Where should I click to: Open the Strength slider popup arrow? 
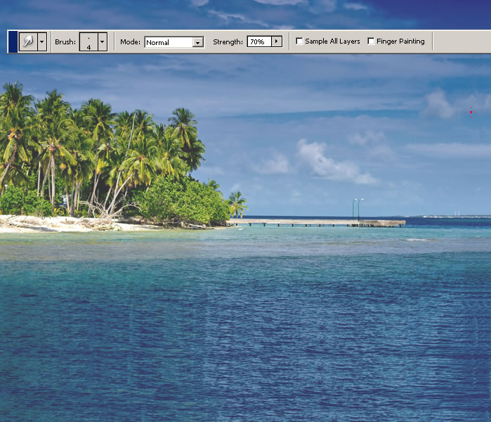(277, 41)
